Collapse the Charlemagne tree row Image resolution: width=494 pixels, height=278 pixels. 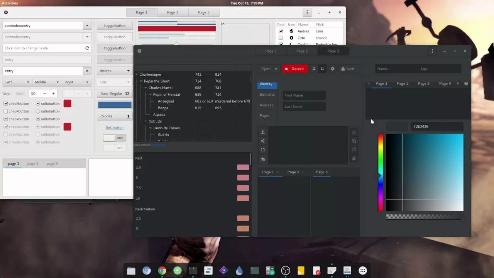click(x=137, y=75)
